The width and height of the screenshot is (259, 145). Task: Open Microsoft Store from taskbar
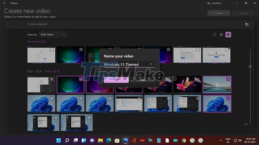pos(117,140)
